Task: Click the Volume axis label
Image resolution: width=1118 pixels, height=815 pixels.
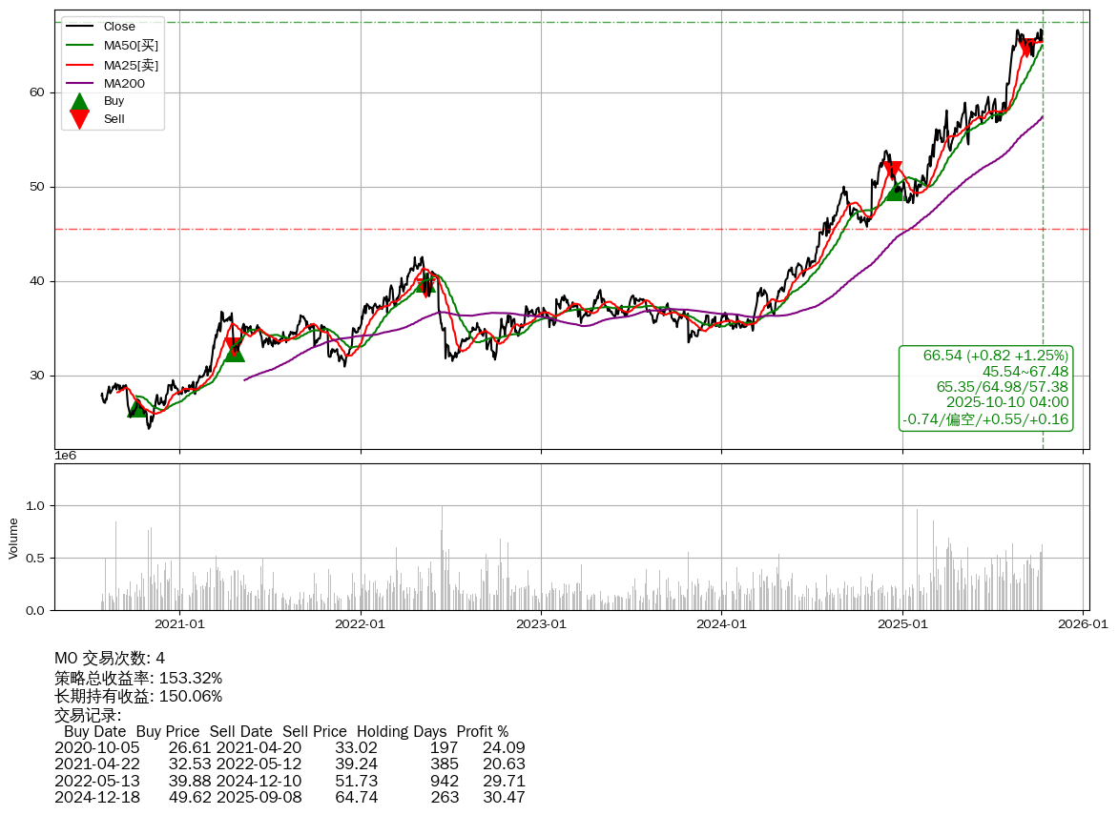Action: pos(13,538)
